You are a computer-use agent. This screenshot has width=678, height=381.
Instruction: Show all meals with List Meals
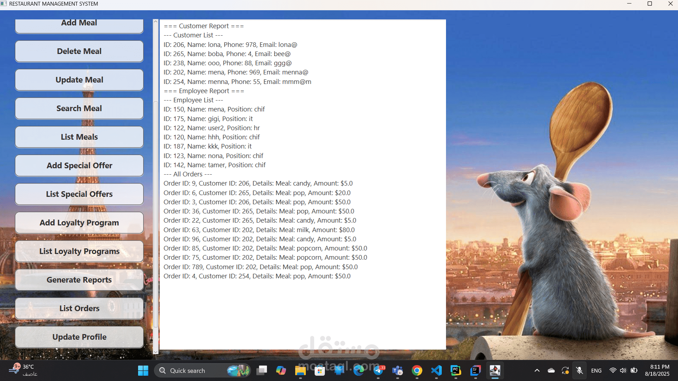[79, 137]
